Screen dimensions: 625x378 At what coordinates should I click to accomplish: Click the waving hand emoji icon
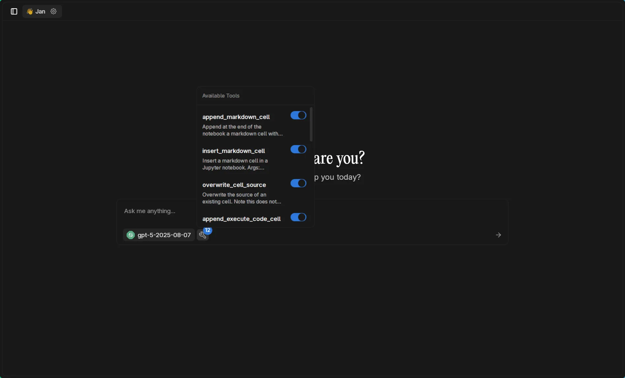[x=30, y=12]
